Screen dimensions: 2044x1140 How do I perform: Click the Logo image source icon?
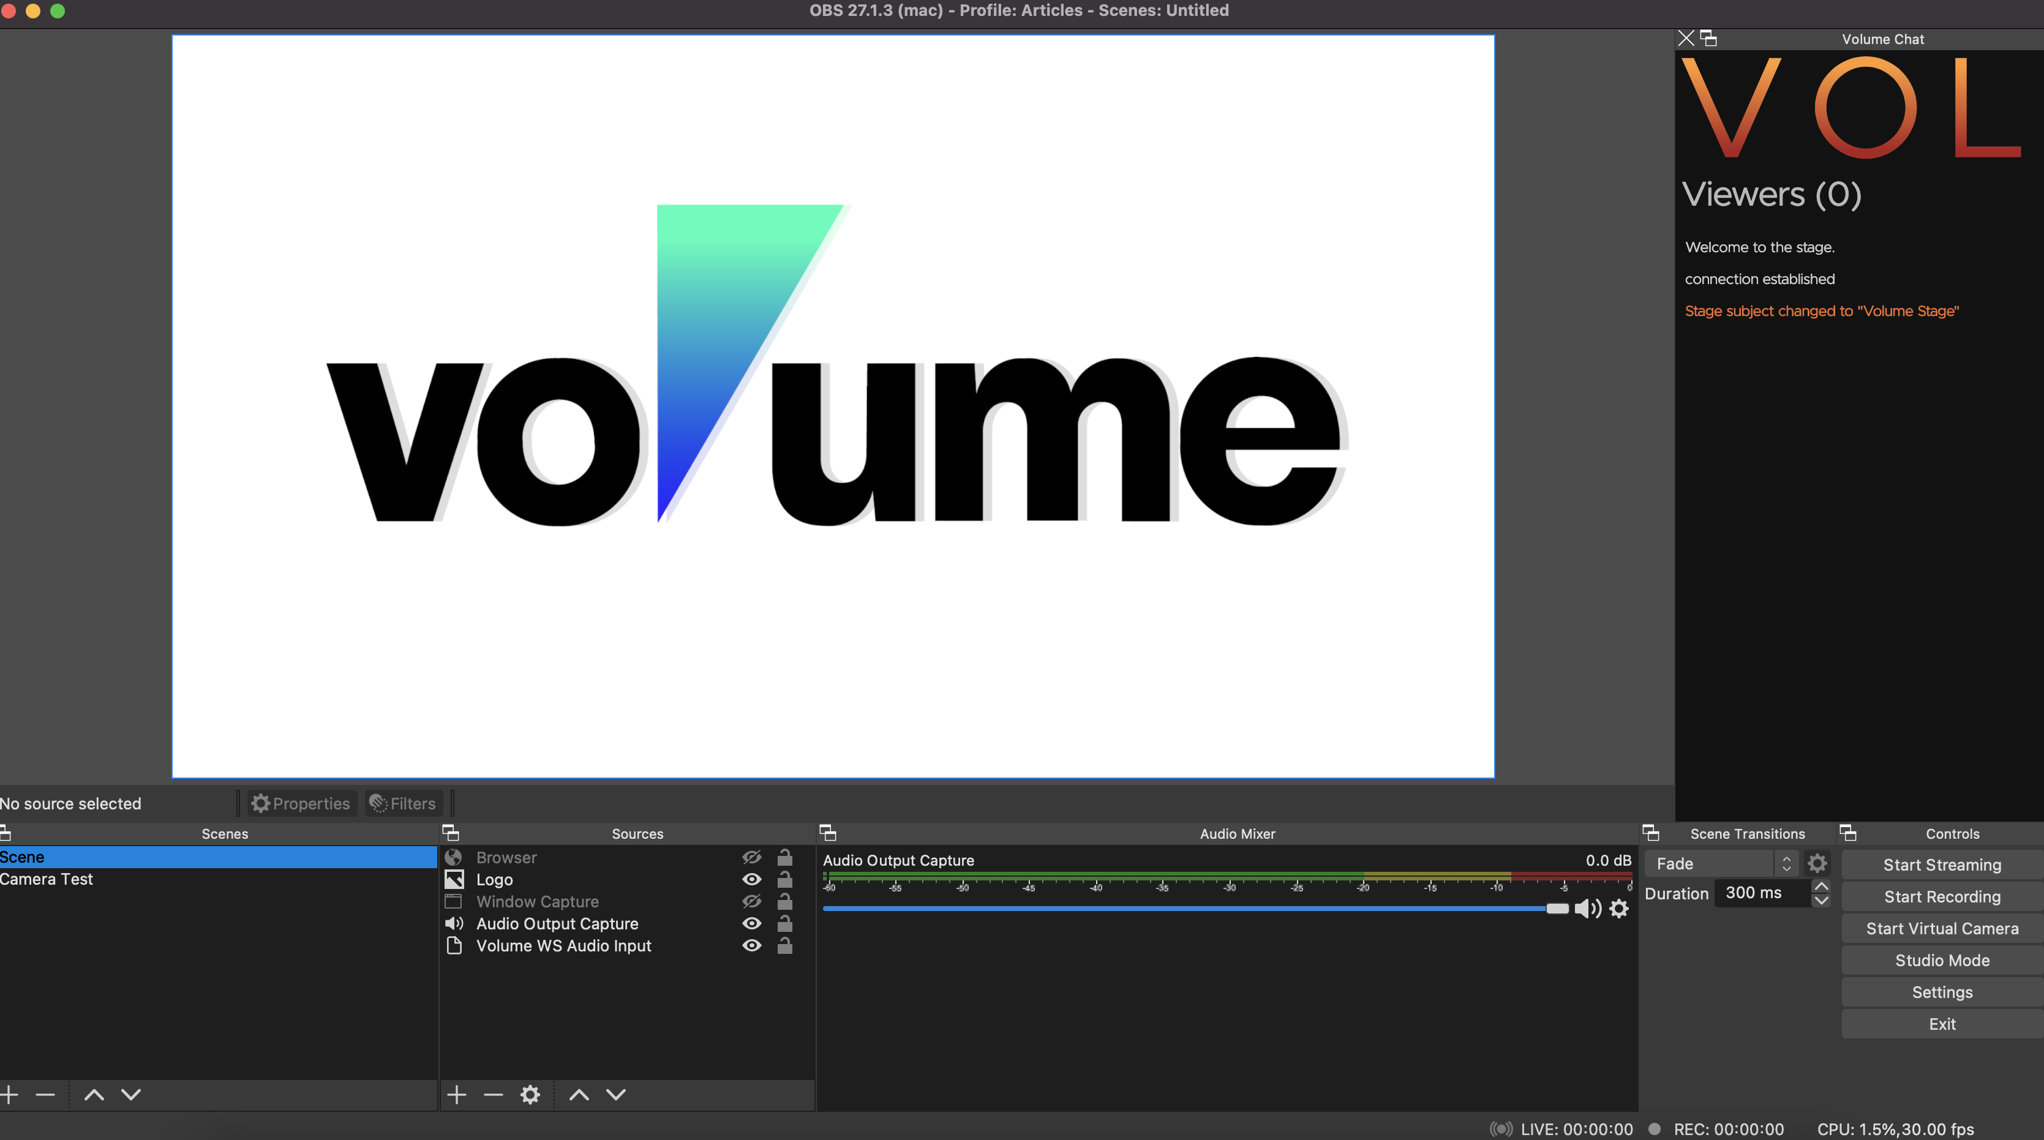click(x=453, y=879)
